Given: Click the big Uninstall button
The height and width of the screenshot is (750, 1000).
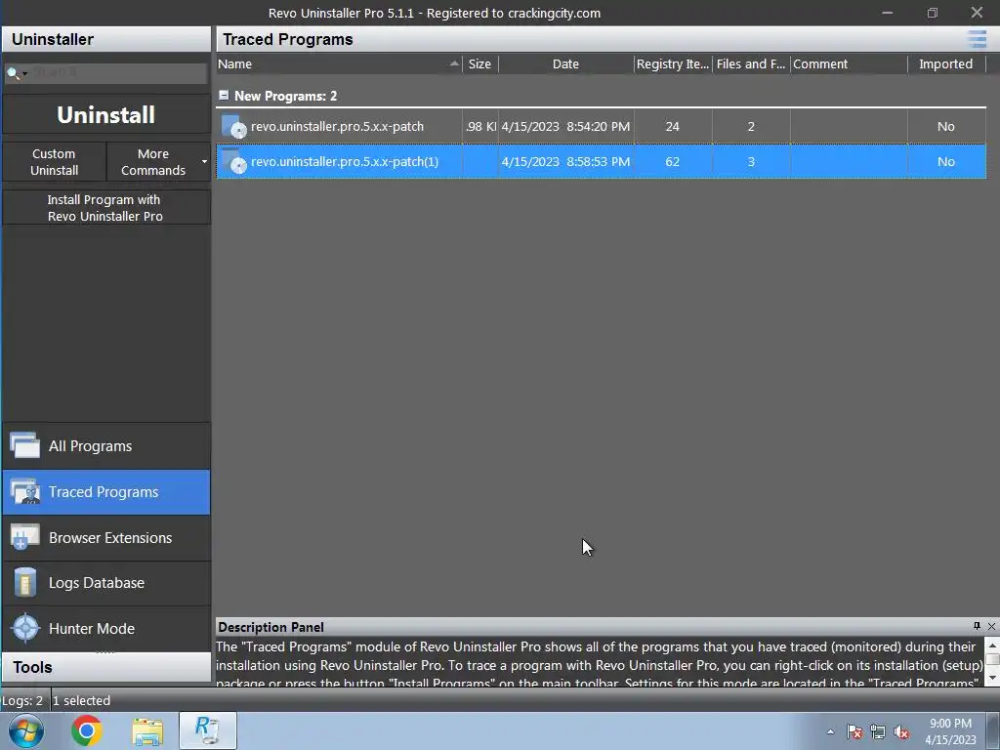Looking at the screenshot, I should pos(105,115).
